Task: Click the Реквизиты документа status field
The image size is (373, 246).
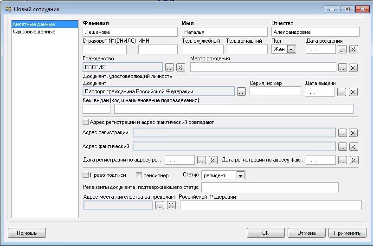Action: (270, 187)
